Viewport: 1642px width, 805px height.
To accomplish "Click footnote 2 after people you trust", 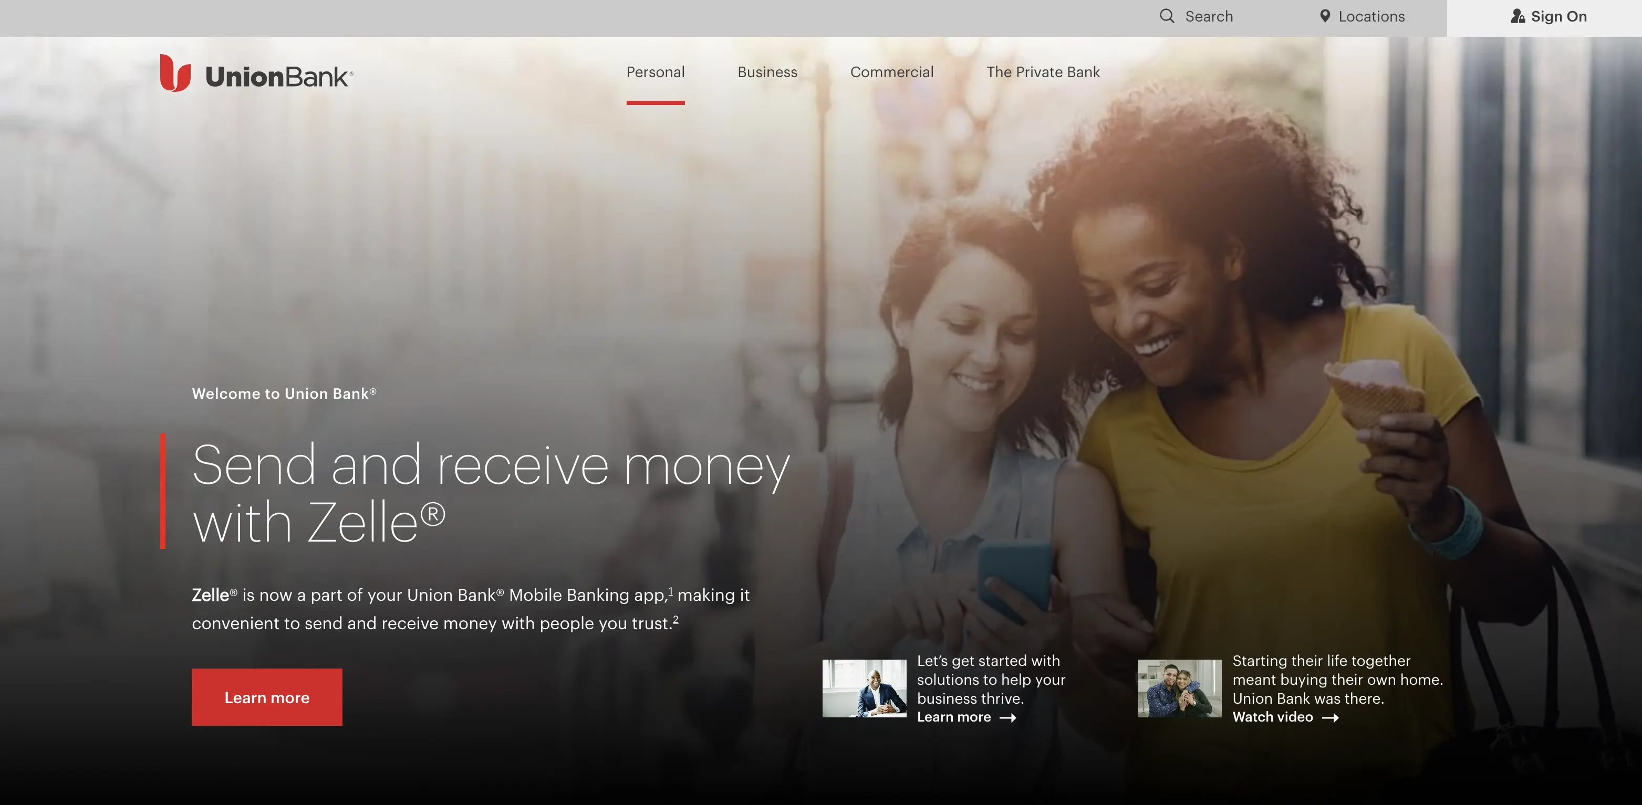I will coord(675,619).
